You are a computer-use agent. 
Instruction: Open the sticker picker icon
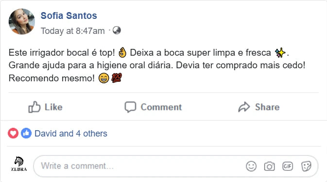tap(306, 166)
